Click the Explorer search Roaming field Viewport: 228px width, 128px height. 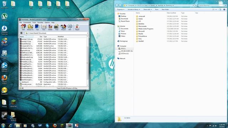click(212, 5)
